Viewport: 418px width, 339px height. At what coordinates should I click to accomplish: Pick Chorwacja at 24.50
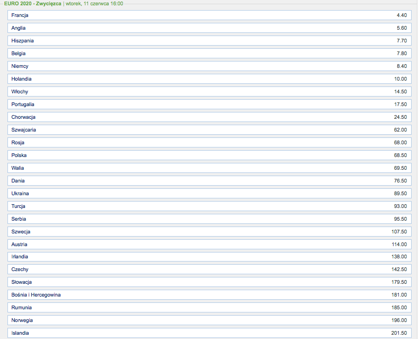click(x=209, y=117)
